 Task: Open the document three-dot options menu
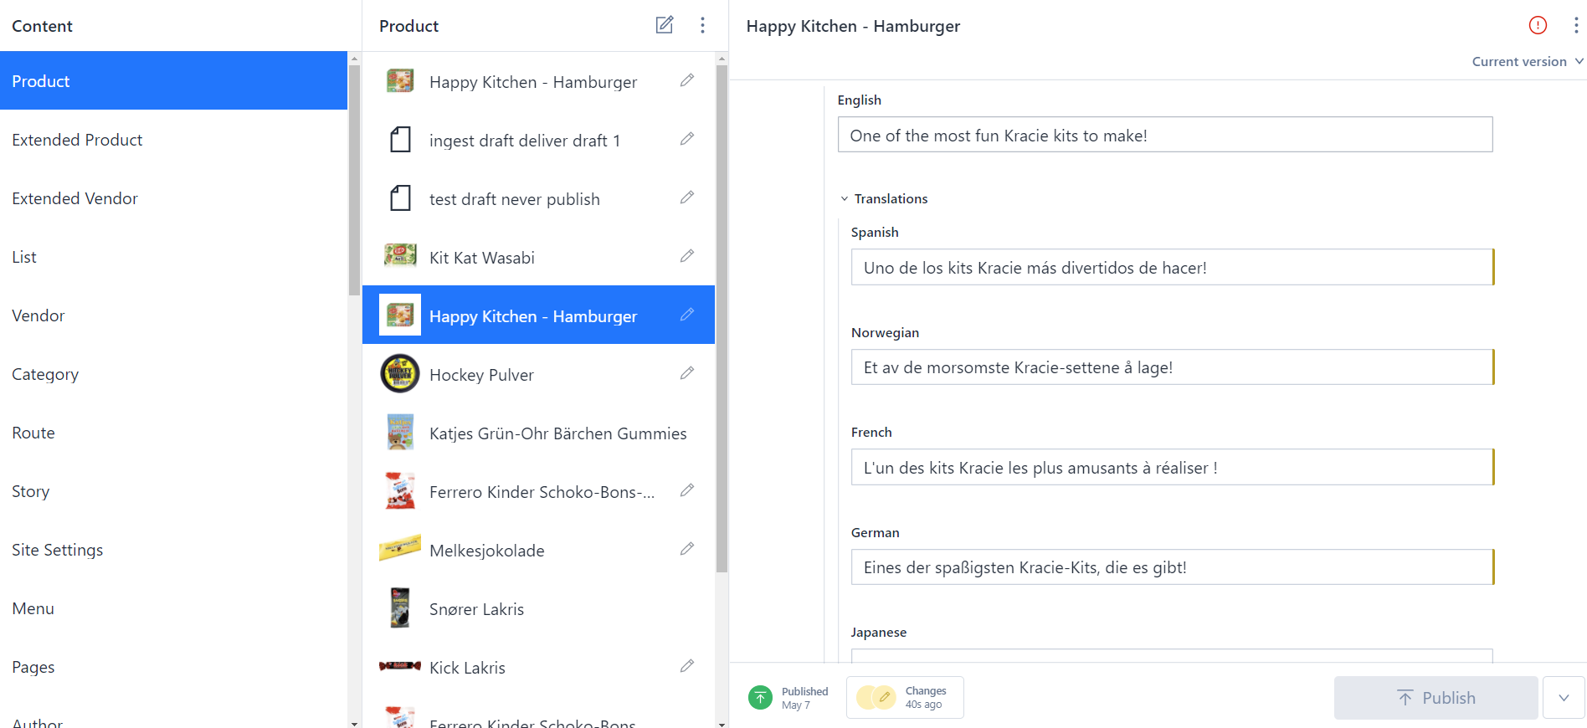click(1575, 25)
